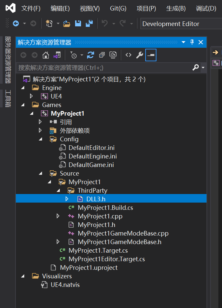222x308 pixels.
Task: Save the current file
Action: pyautogui.click(x=78, y=24)
